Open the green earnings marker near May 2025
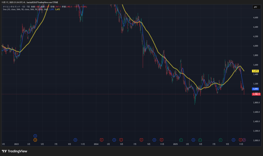 200,140
